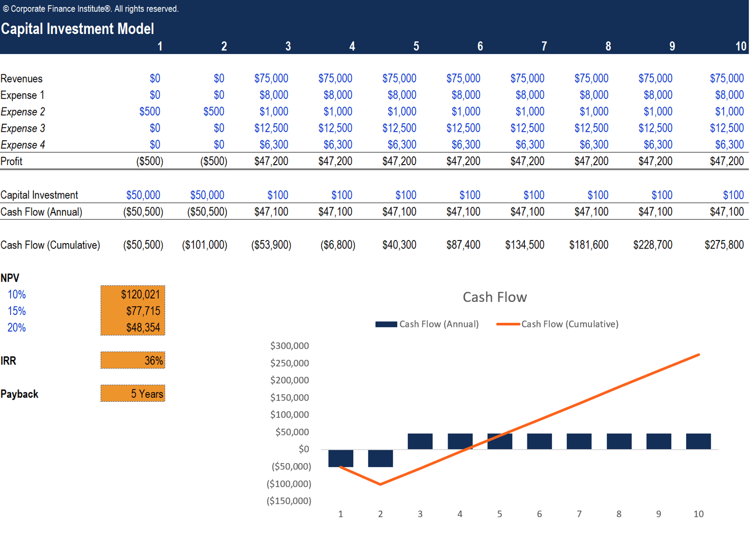Select the NPV 10% orange value cell
This screenshot has height=535, width=751.
(132, 294)
